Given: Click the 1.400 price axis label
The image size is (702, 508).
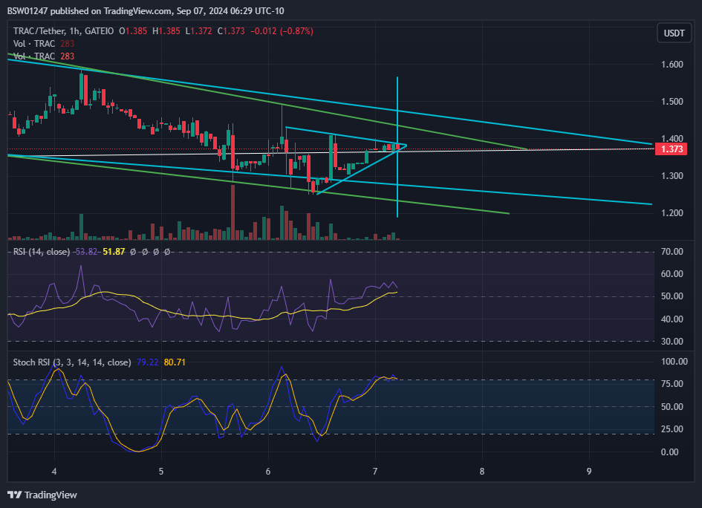Looking at the screenshot, I should (672, 139).
